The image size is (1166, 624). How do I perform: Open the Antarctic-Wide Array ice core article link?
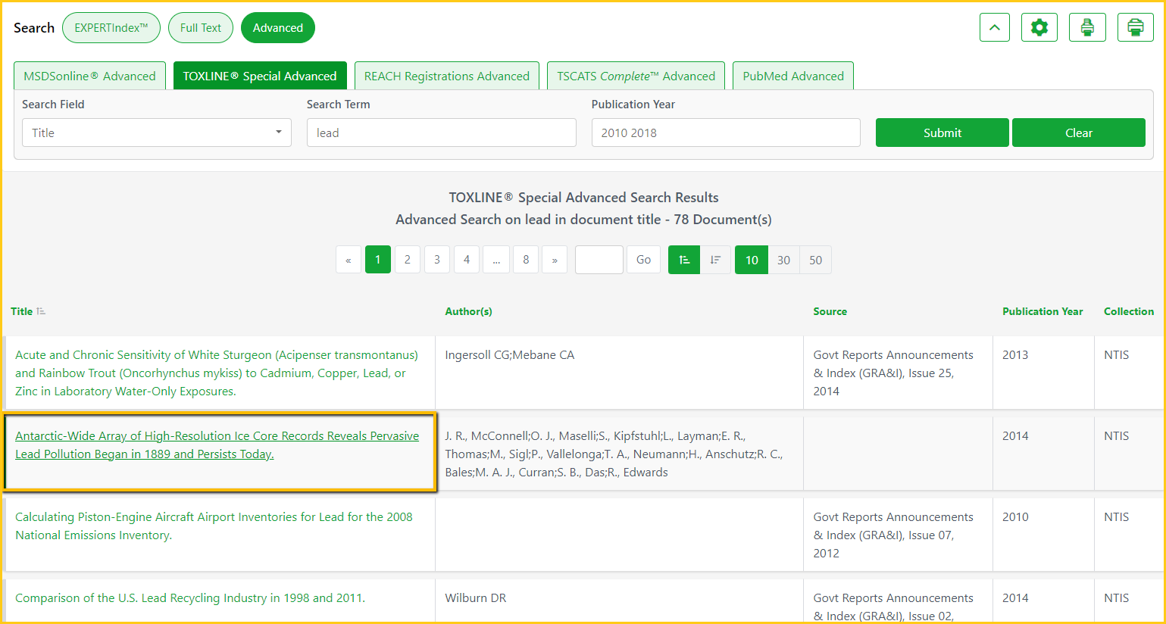click(217, 445)
